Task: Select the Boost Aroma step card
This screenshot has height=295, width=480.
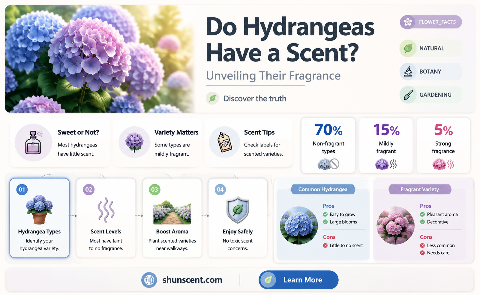Action: tap(172, 218)
